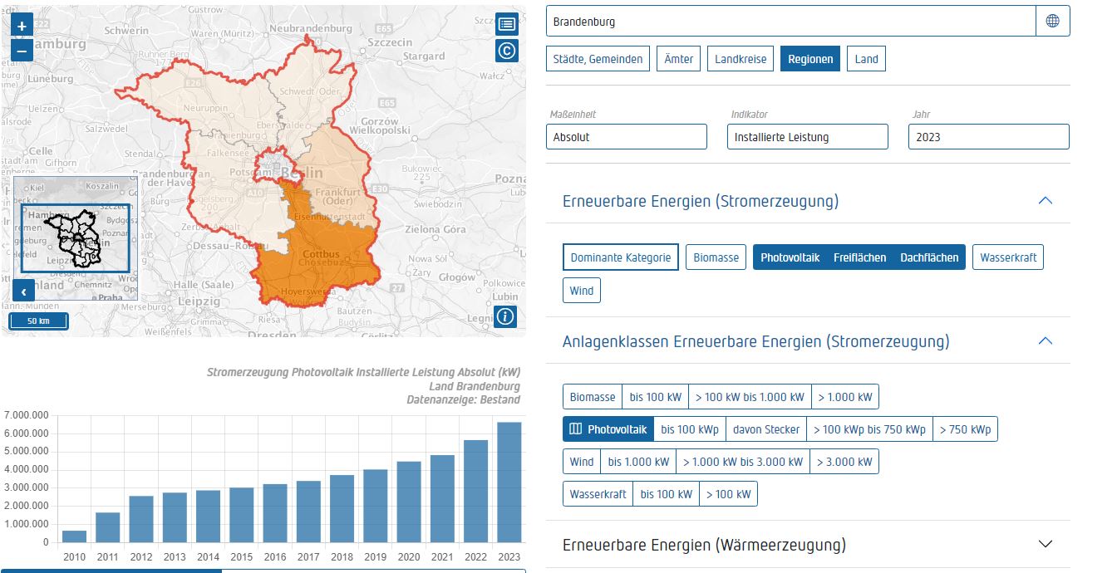Enable the Wind energy category
The height and width of the screenshot is (573, 1117).
(x=581, y=290)
